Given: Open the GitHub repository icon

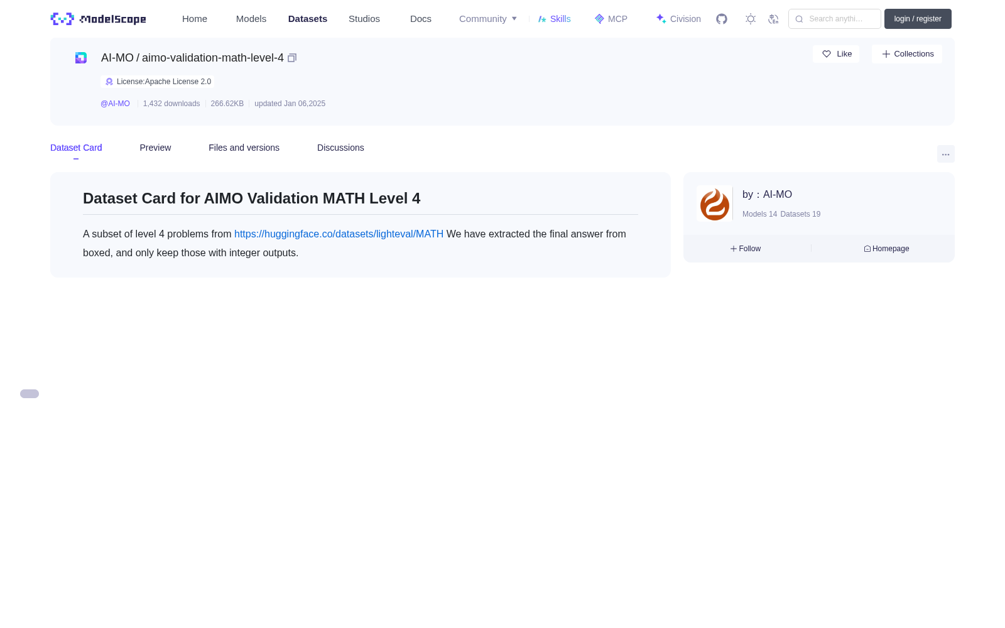Looking at the screenshot, I should coord(722,19).
